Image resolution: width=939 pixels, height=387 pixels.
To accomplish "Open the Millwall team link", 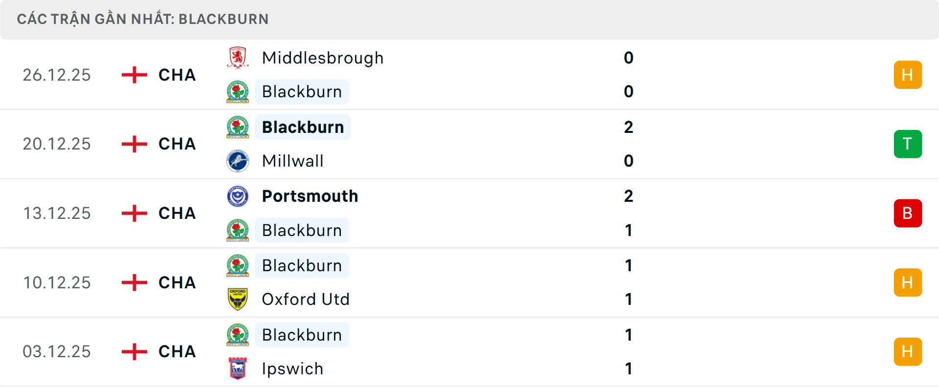I will click(292, 161).
